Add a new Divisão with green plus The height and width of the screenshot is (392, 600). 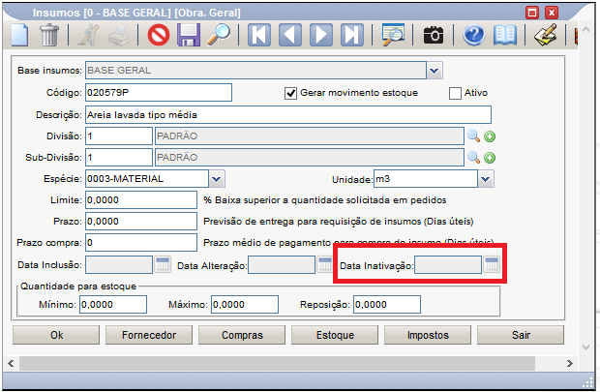(490, 136)
